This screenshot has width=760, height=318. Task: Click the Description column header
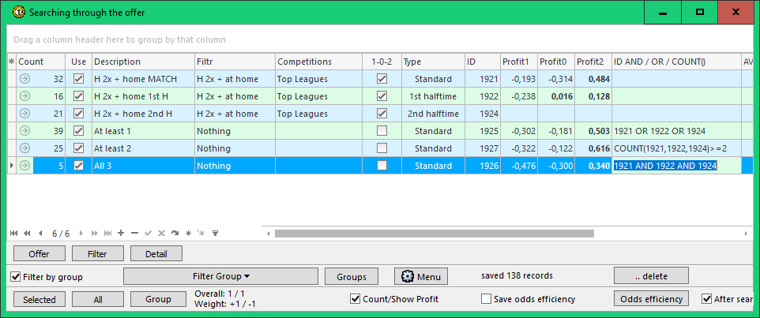click(x=142, y=62)
